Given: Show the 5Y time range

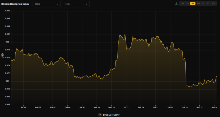Looking at the screenshot, I should 208,4.
